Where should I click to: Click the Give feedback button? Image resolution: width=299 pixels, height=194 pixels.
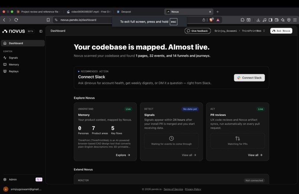pos(198,31)
